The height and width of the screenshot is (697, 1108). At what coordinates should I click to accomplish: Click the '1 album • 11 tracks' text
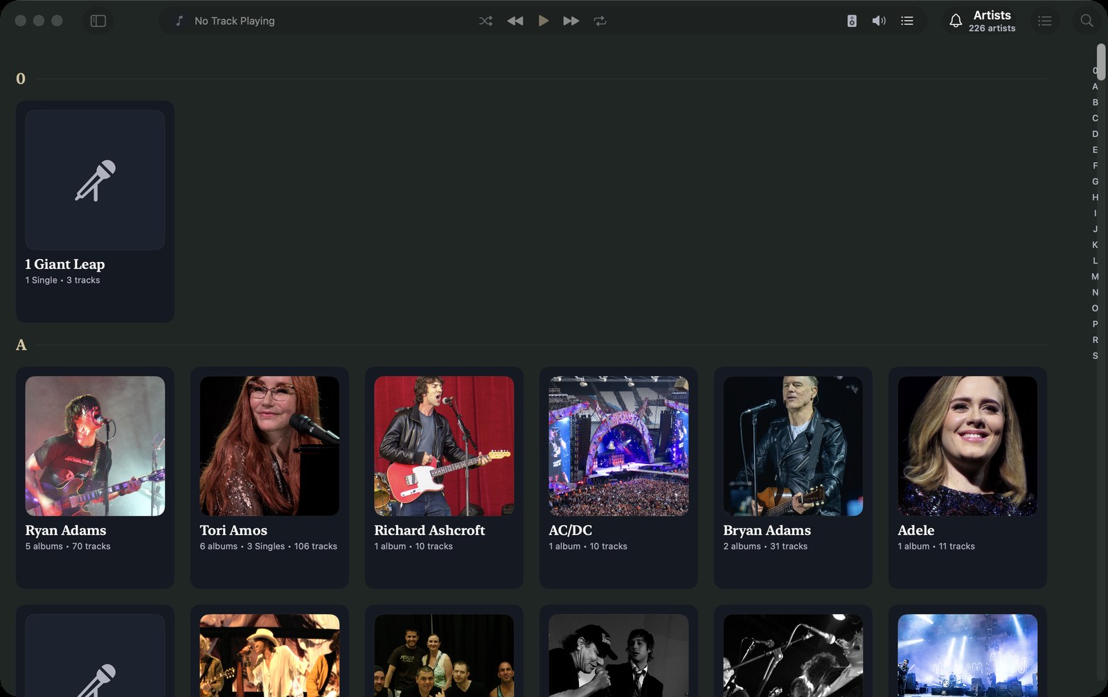tap(936, 547)
